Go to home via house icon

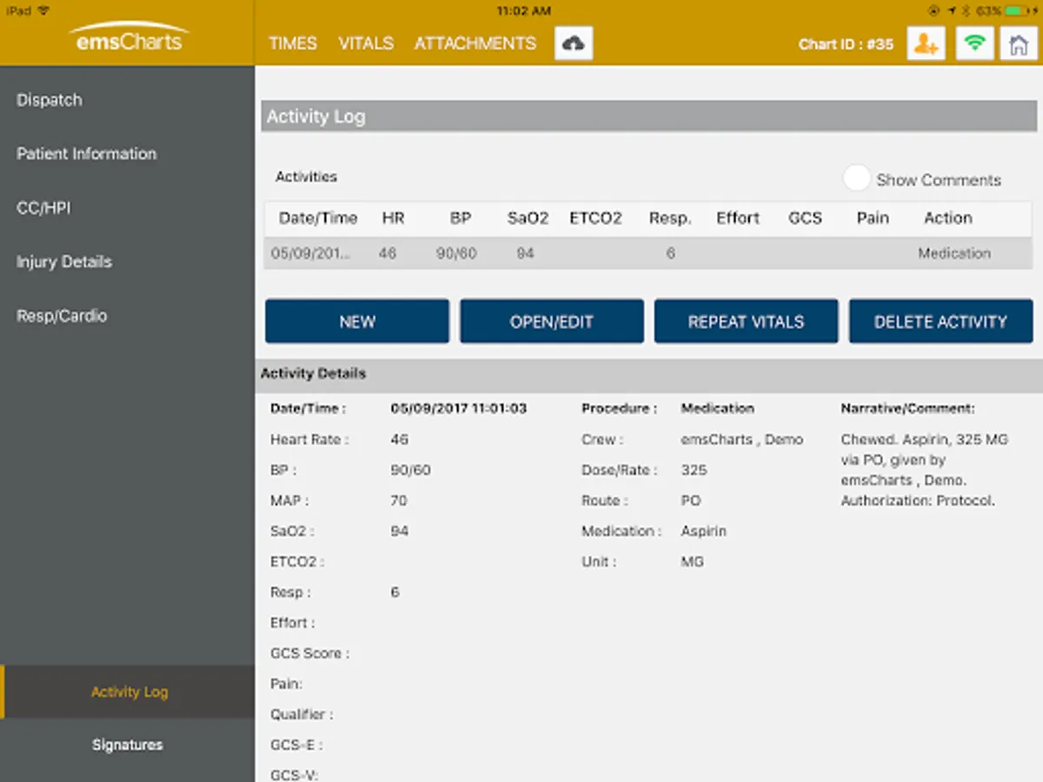[1019, 43]
